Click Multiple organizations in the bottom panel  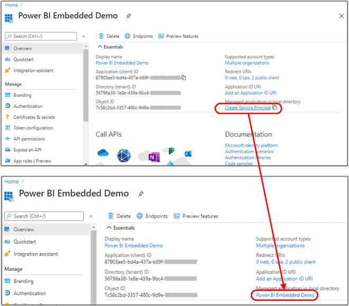(280, 245)
